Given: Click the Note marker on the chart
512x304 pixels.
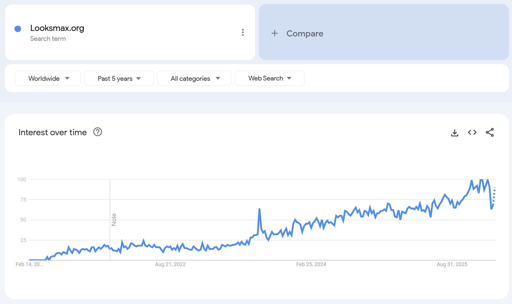Looking at the screenshot, I should tap(114, 219).
